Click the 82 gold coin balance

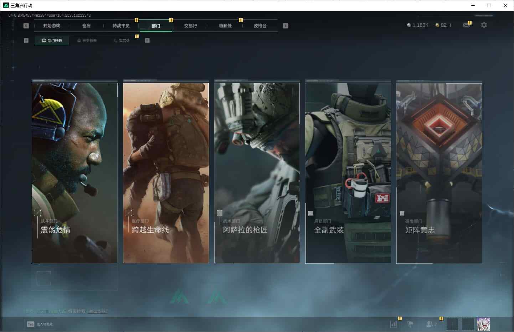click(x=441, y=25)
